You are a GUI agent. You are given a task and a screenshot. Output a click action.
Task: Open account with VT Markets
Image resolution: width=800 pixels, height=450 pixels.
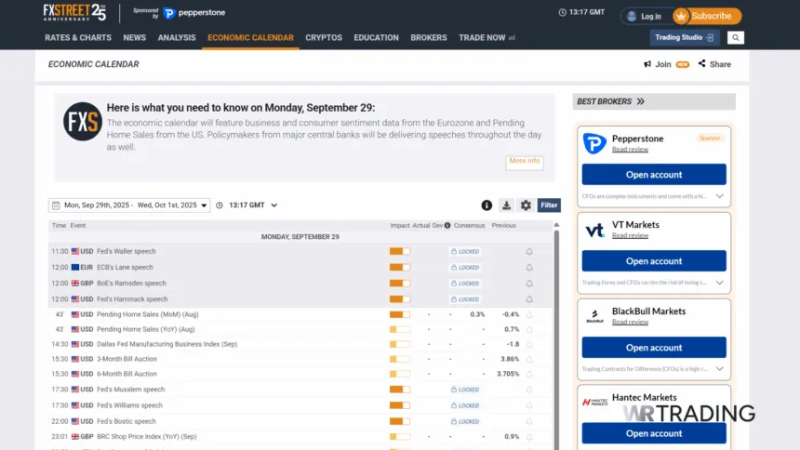(654, 260)
